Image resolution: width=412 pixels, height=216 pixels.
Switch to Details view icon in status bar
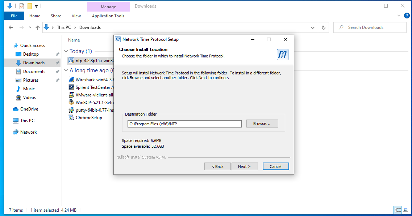tap(398, 210)
